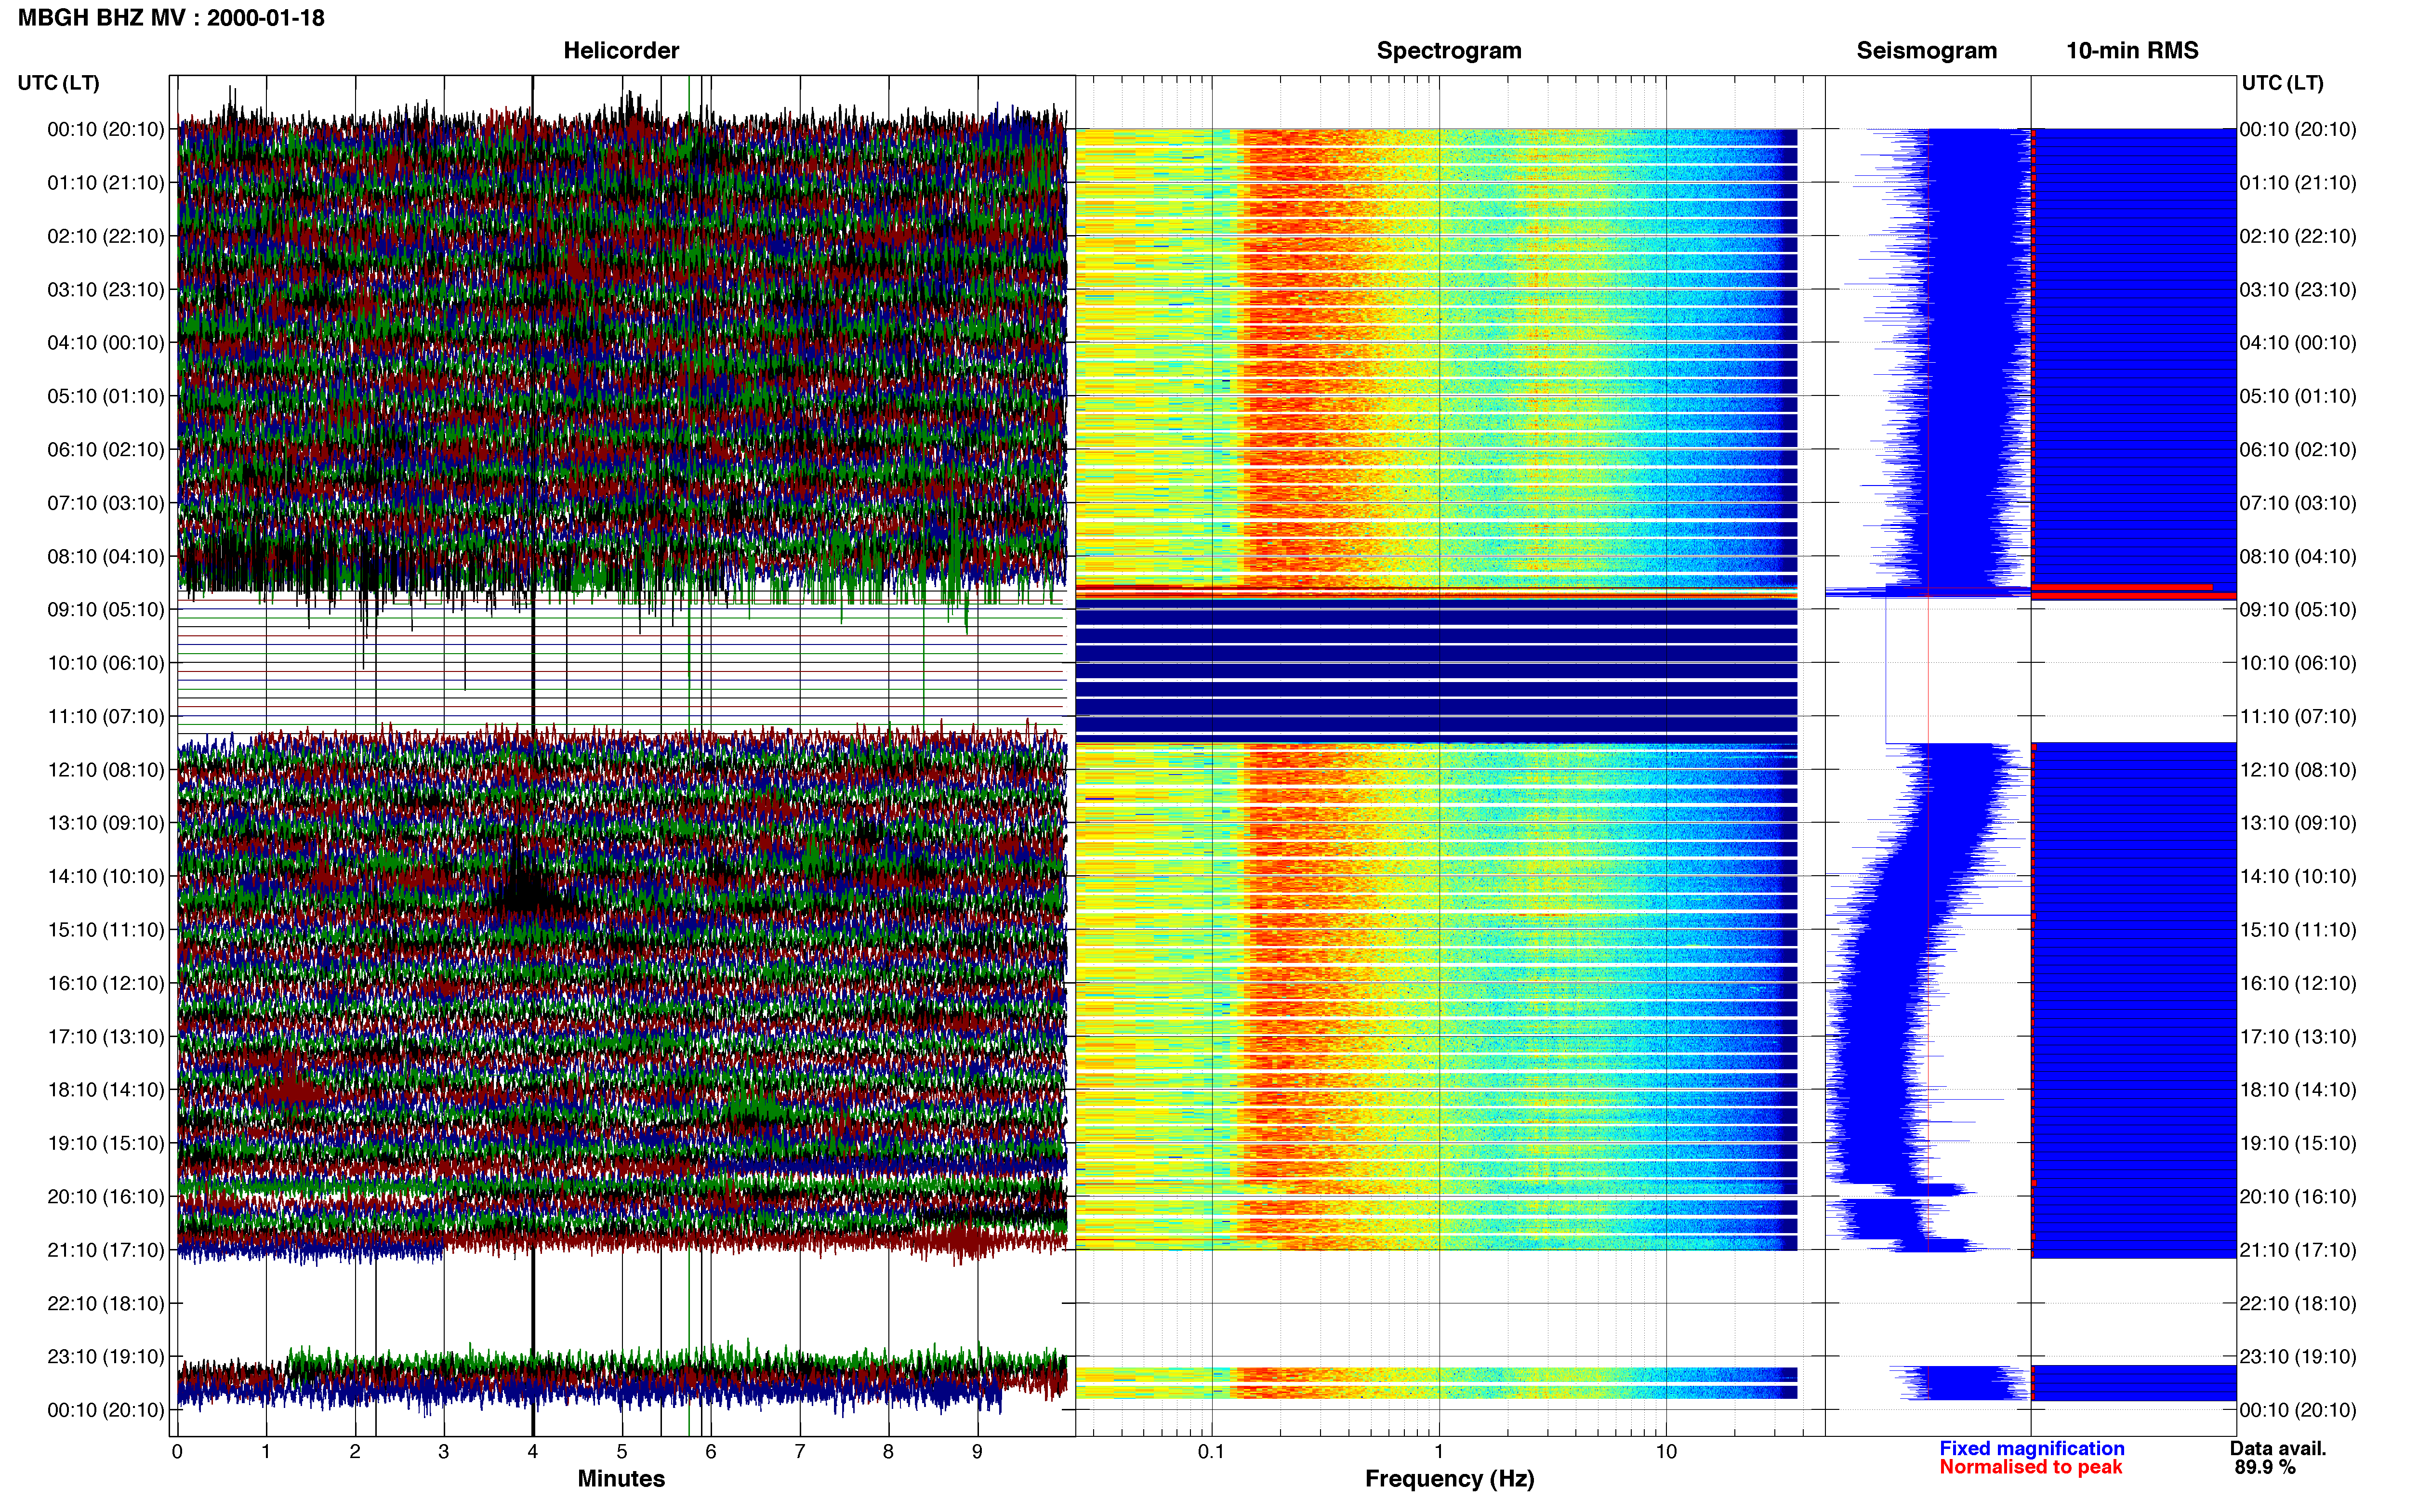Image resolution: width=2418 pixels, height=1512 pixels.
Task: Click the 'Spectrogram' panel heading
Action: pyautogui.click(x=1449, y=51)
